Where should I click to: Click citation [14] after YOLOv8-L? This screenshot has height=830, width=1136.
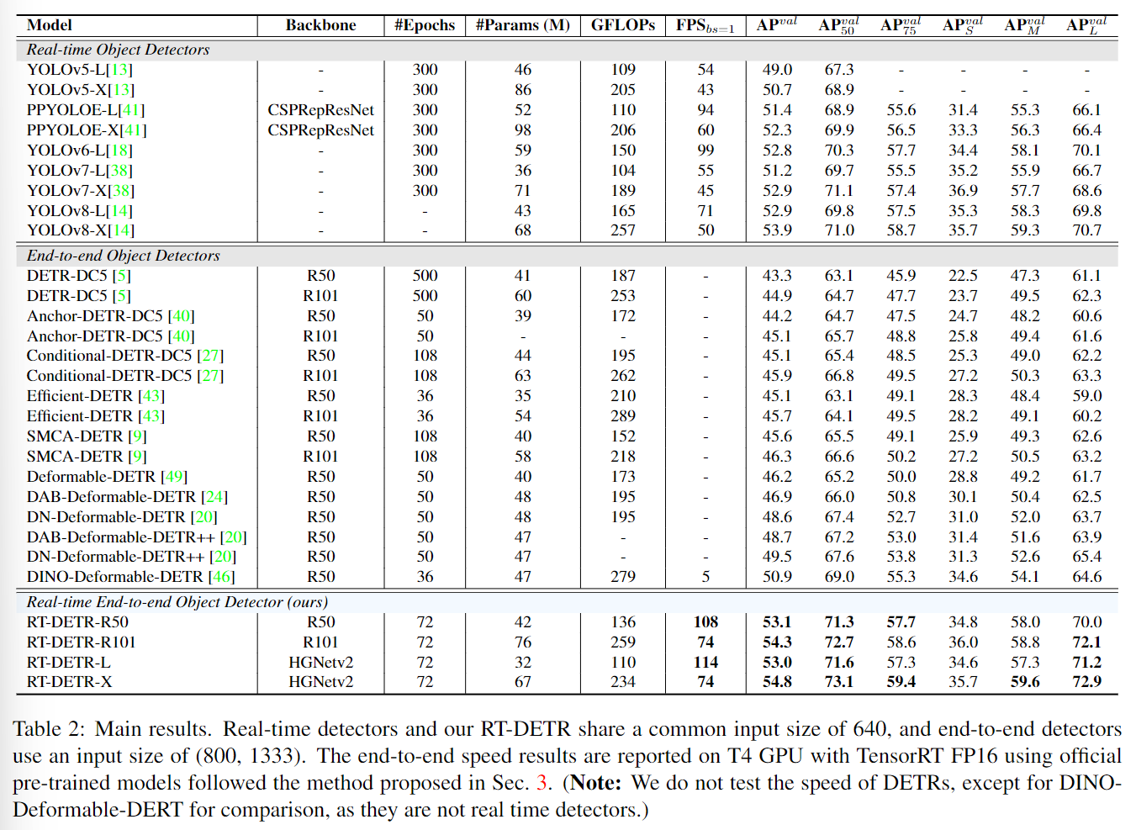click(x=120, y=211)
